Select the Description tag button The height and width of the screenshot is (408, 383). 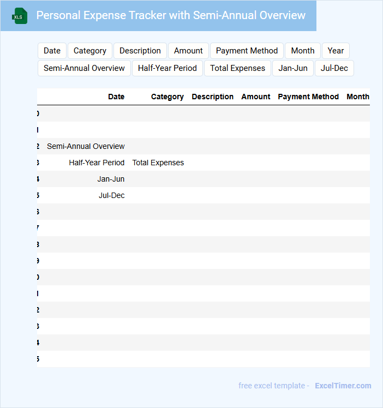140,51
